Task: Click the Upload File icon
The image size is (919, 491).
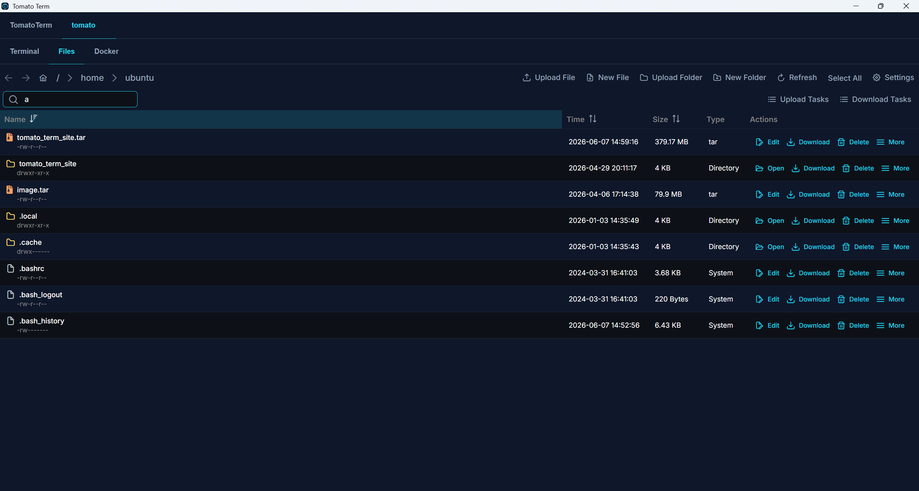Action: pyautogui.click(x=526, y=78)
